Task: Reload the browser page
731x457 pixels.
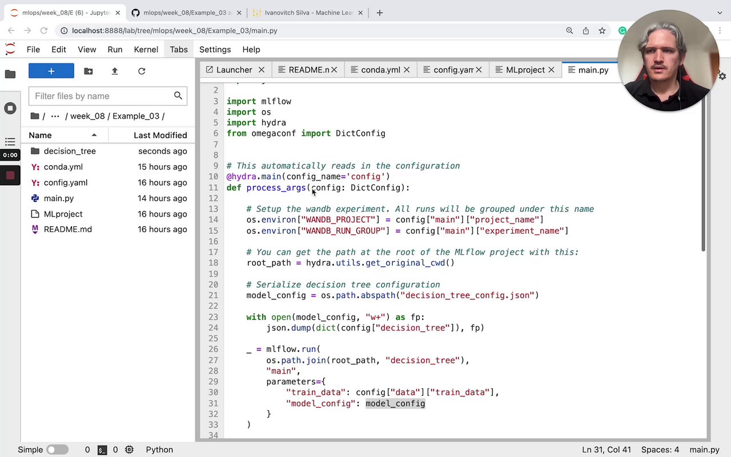Action: click(44, 30)
